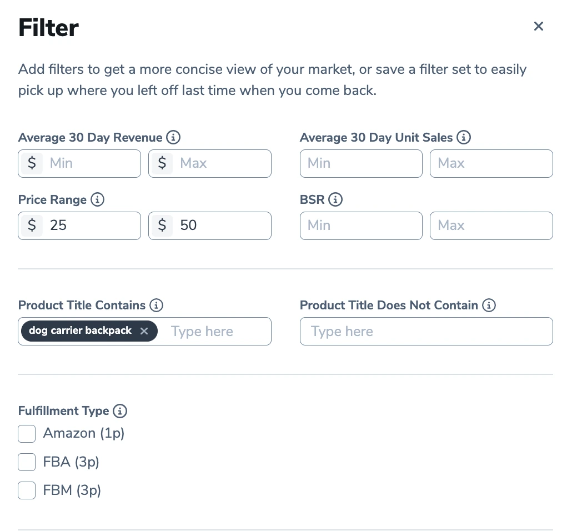Screen dimensions: 562x531
Task: Enable the FBM (3p) fulfillment checkbox
Action: 26,490
